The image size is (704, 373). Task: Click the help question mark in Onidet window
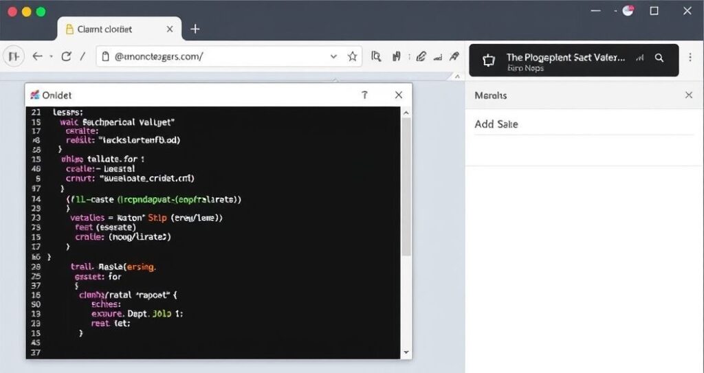click(364, 95)
